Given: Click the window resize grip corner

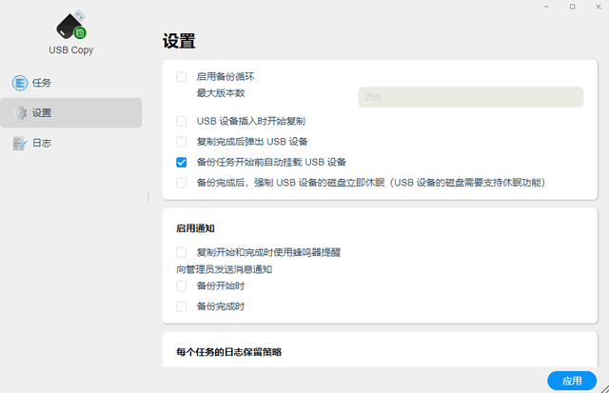Looking at the screenshot, I should click(605, 389).
